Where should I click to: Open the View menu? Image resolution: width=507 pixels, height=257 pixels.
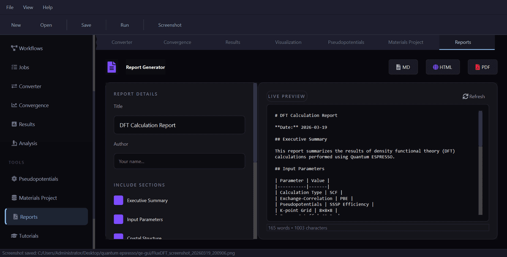[x=28, y=7]
